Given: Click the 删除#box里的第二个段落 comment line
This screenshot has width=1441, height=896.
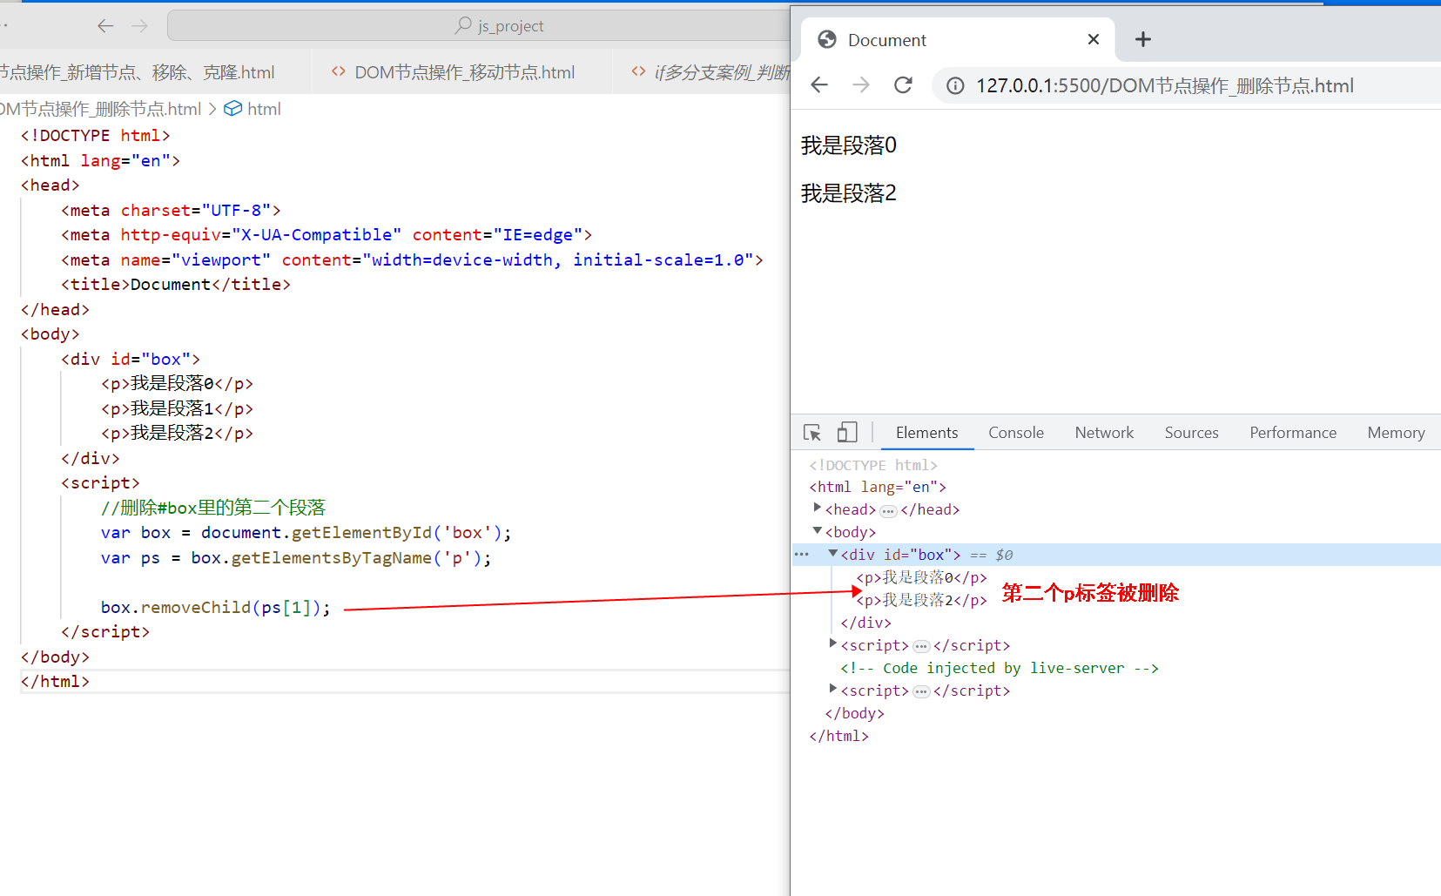Looking at the screenshot, I should [212, 508].
